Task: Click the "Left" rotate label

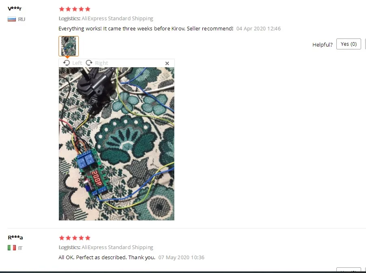Action: (77, 63)
